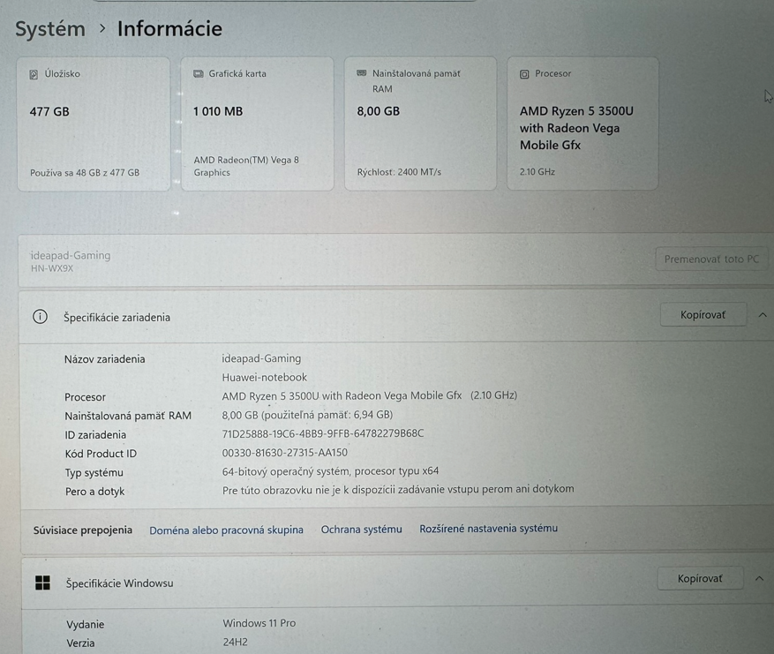Click the Windows logo beside Špecifikácie Windowsu

pos(42,583)
